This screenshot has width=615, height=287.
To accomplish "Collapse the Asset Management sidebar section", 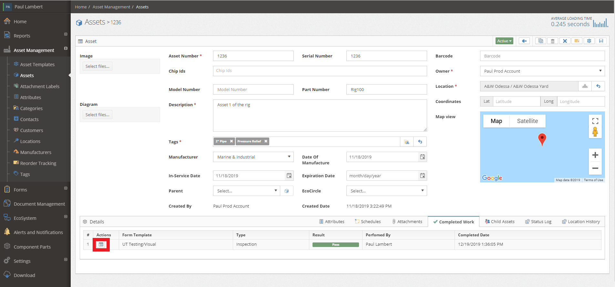I will [x=66, y=48].
